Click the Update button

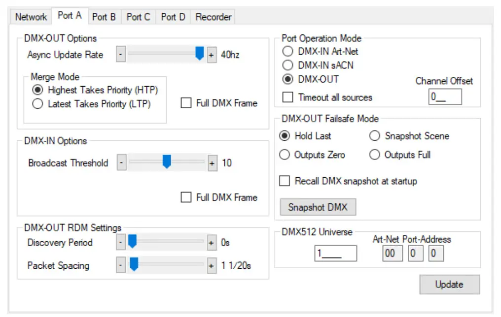click(449, 284)
